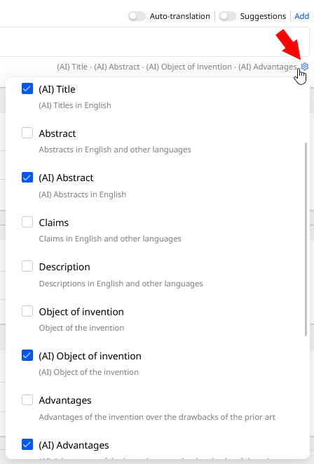
Task: Uncheck the (AI) Title checkbox
Action: [x=27, y=88]
